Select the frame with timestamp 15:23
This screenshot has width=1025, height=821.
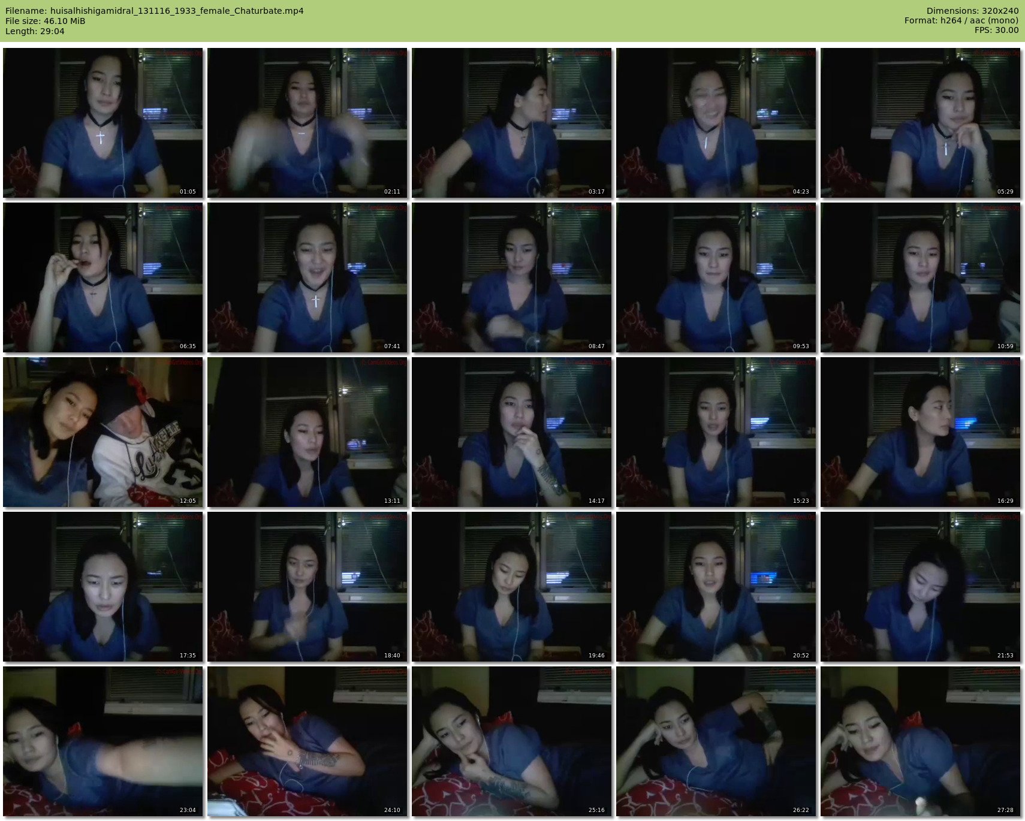pyautogui.click(x=716, y=432)
